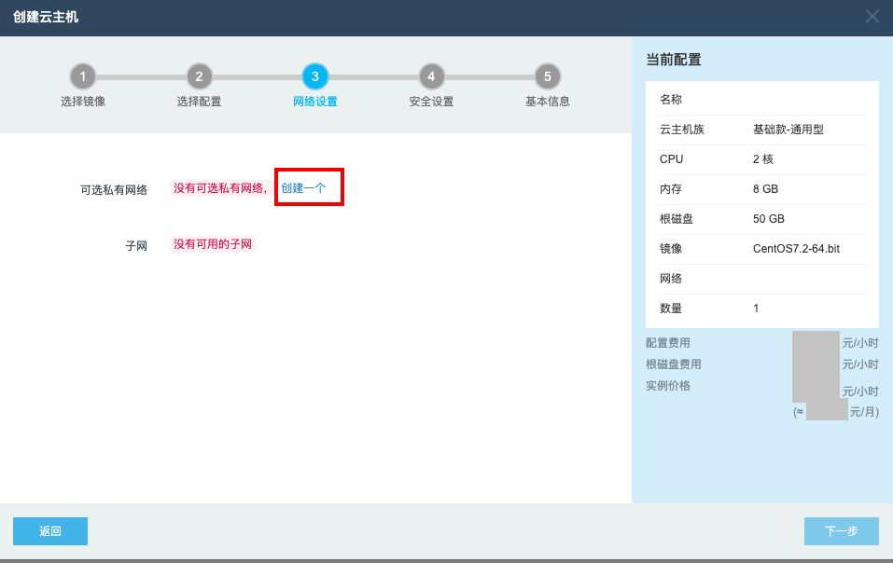Click the 8 GB memory value

pos(765,189)
